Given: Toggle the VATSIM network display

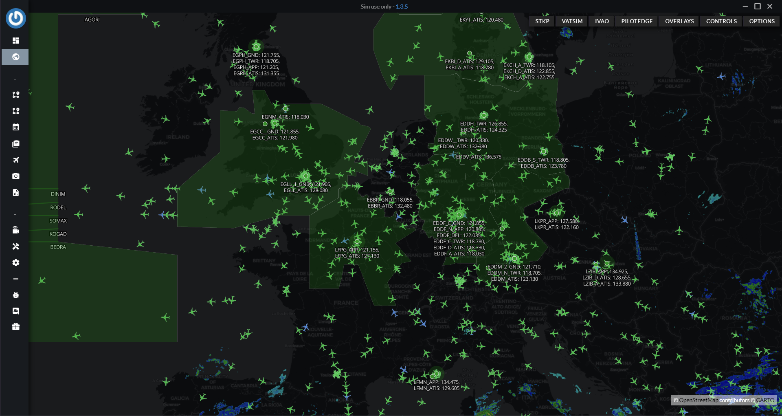Looking at the screenshot, I should coord(571,21).
